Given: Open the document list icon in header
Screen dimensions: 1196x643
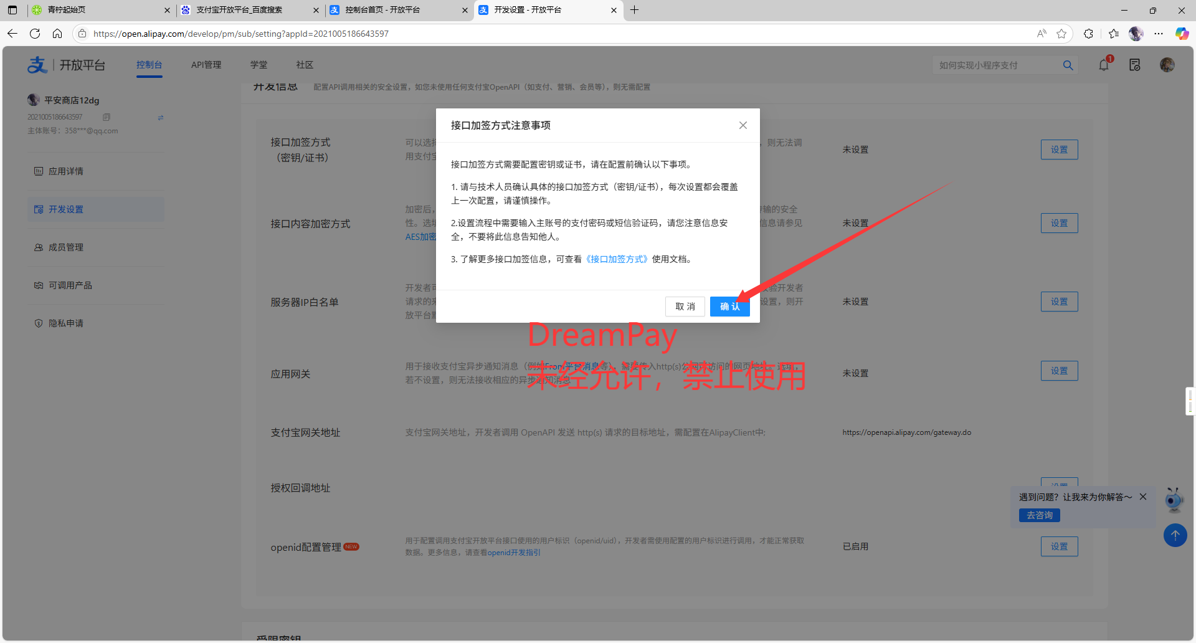Looking at the screenshot, I should pyautogui.click(x=1134, y=65).
